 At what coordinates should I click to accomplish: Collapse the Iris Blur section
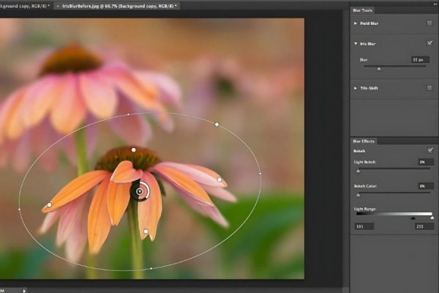(x=356, y=43)
